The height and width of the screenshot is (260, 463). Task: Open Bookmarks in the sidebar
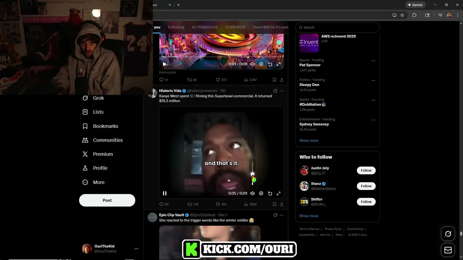coord(101,126)
